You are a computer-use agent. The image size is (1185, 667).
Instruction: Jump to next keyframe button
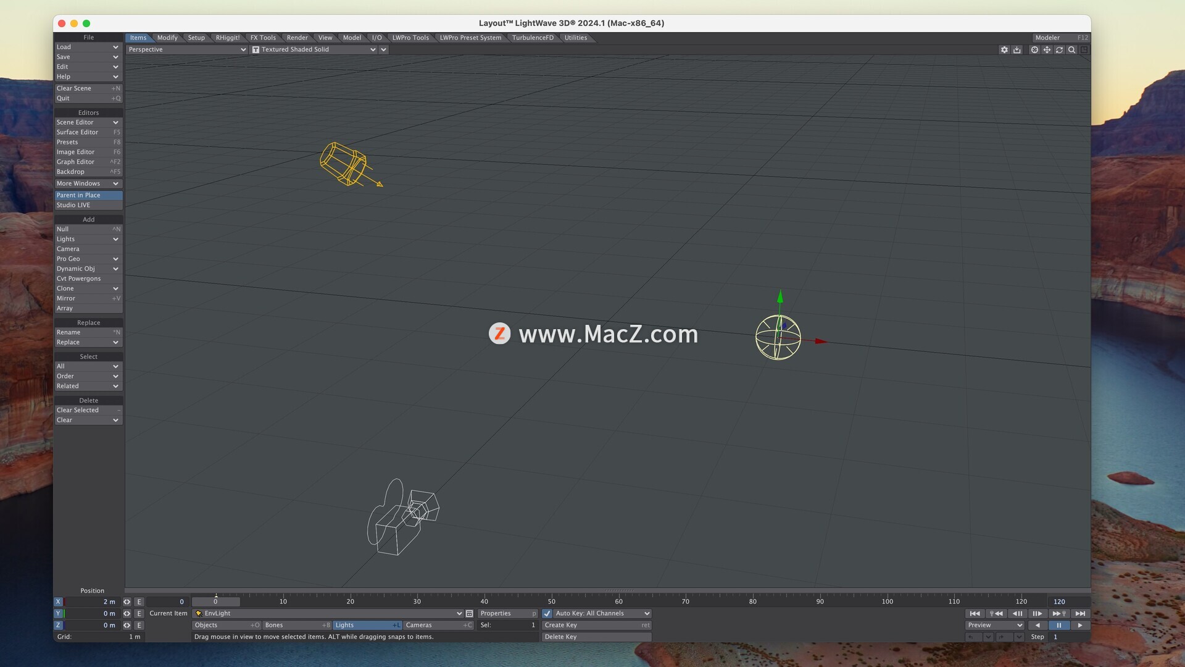pyautogui.click(x=1059, y=613)
